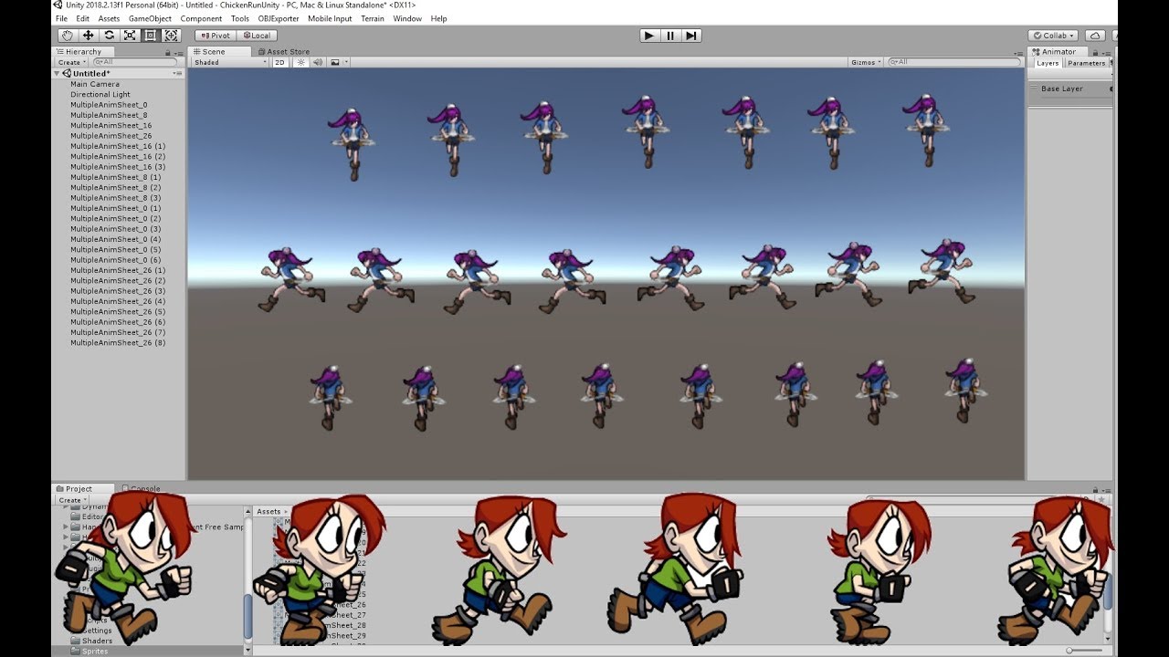Image resolution: width=1169 pixels, height=657 pixels.
Task: Select the Scale tool
Action: [x=130, y=36]
